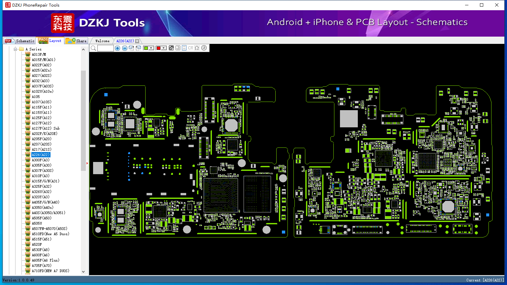Select the A226(A22) document tab
The width and height of the screenshot is (507, 285).
click(x=125, y=41)
